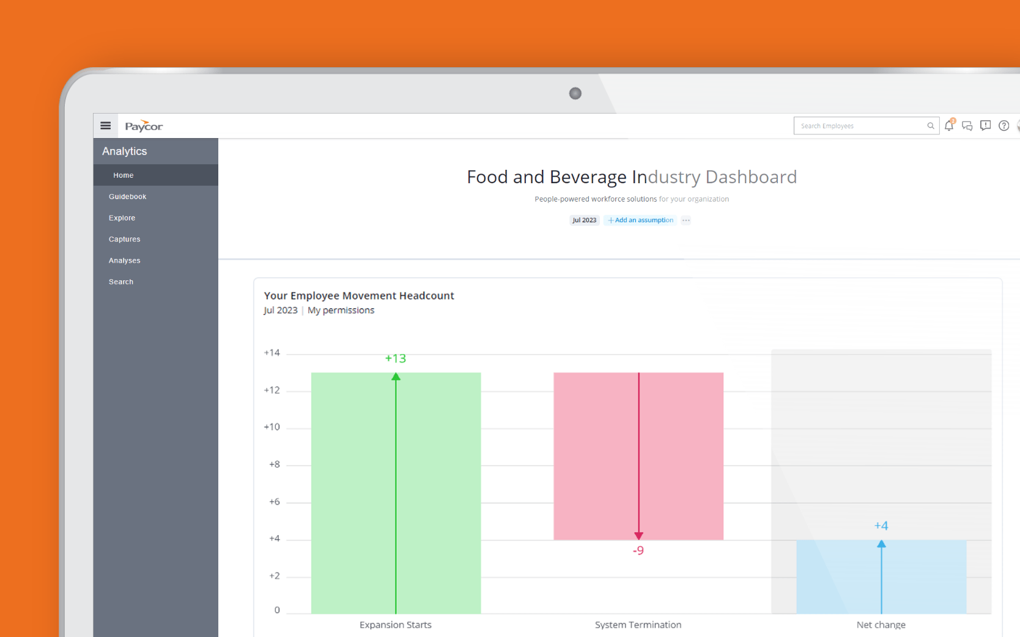
Task: Select Home in the Analytics sidebar
Action: 156,175
